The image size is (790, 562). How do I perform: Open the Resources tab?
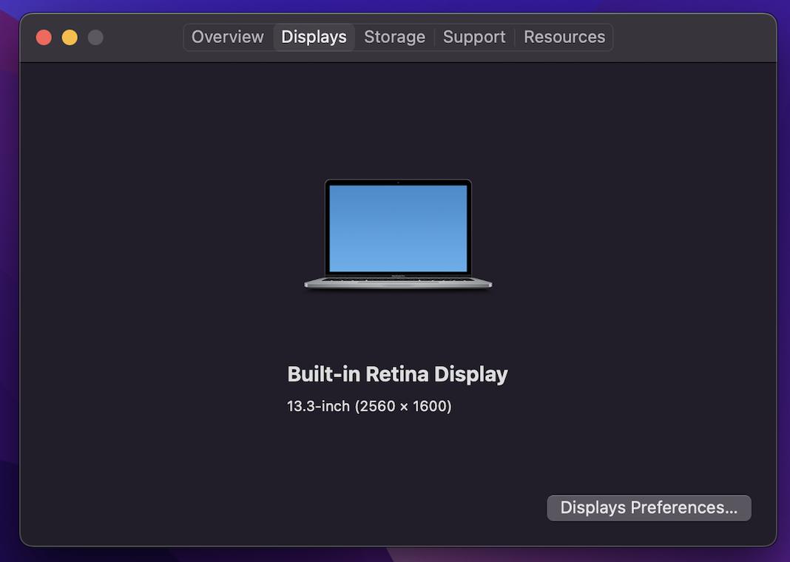[564, 37]
